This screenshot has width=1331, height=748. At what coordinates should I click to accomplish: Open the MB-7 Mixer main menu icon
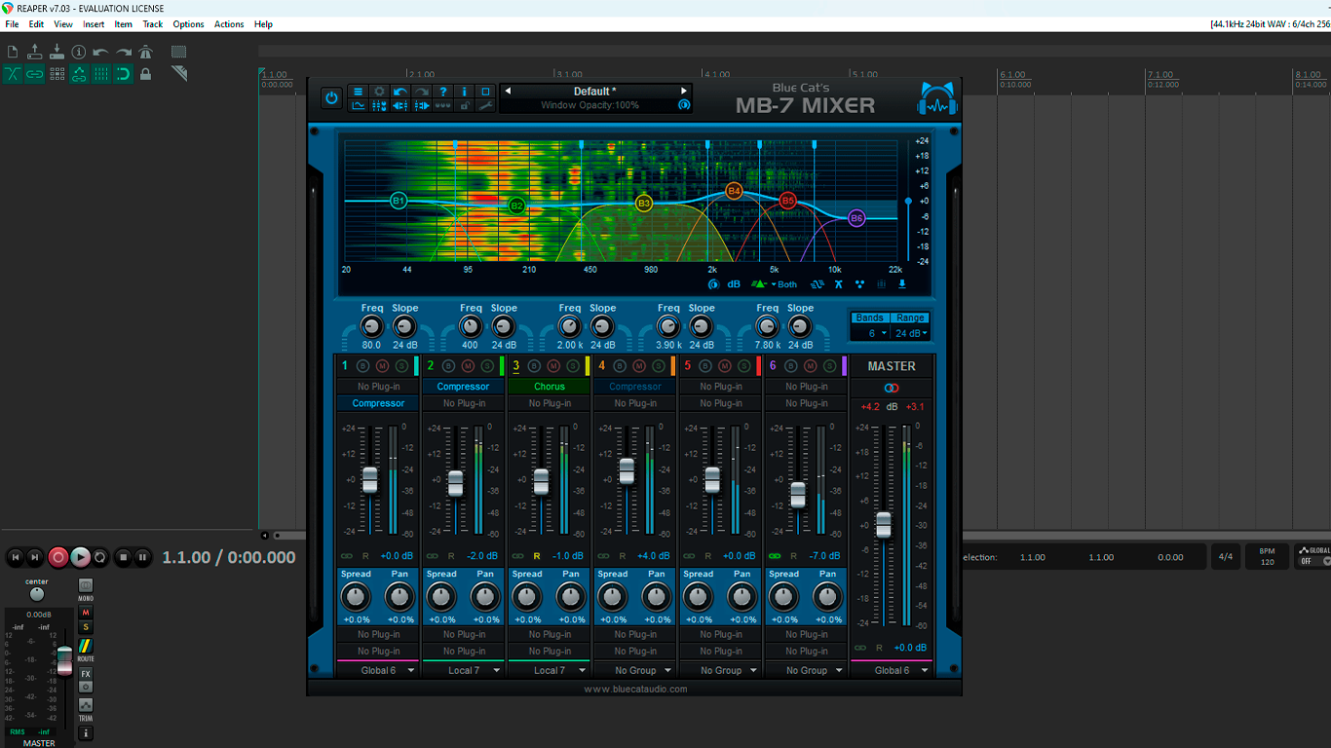coord(358,92)
